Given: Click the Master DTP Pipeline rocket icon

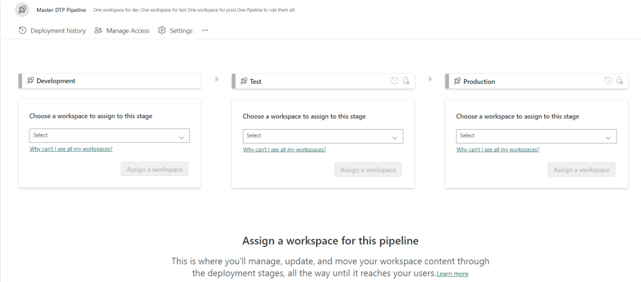Looking at the screenshot, I should [22, 10].
